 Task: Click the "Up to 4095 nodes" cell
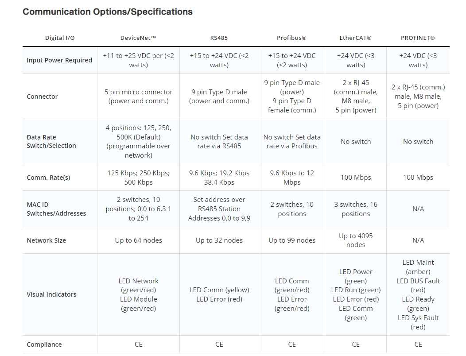(355, 240)
